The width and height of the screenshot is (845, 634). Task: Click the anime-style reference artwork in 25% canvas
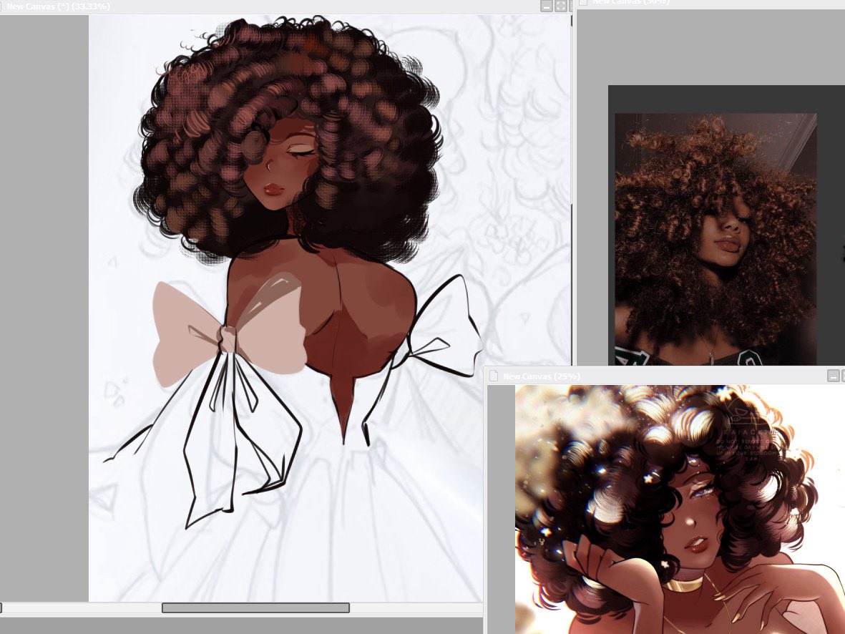(x=680, y=509)
